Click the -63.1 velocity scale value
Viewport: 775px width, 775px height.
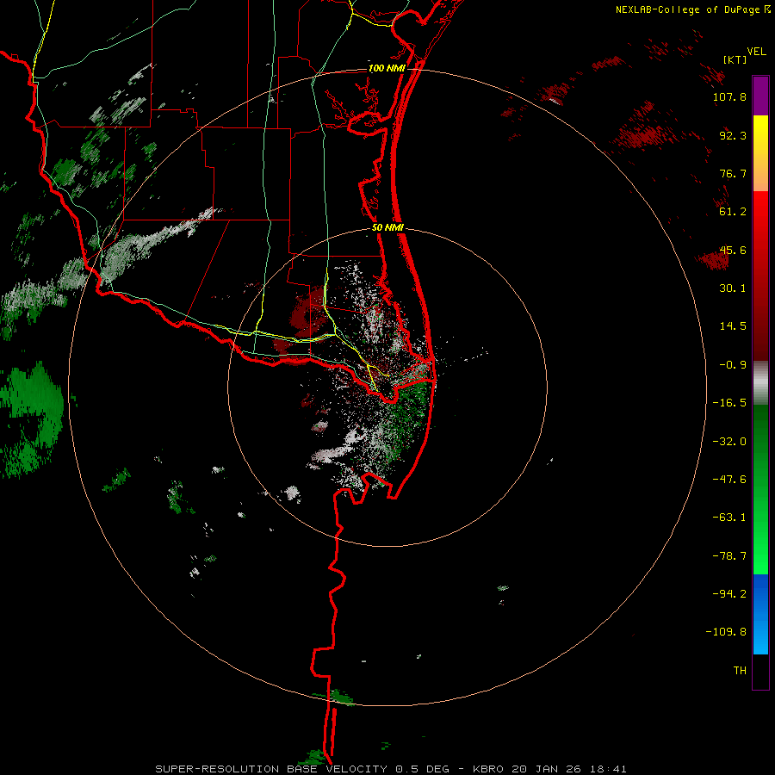[729, 518]
